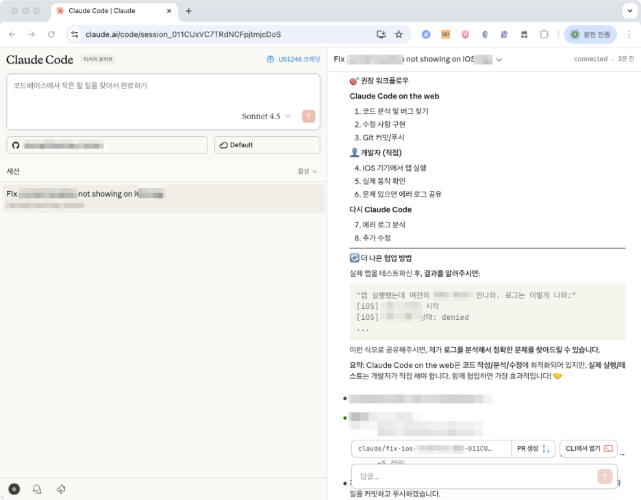Open site information icon in address bar
The image size is (641, 500).
coord(75,34)
